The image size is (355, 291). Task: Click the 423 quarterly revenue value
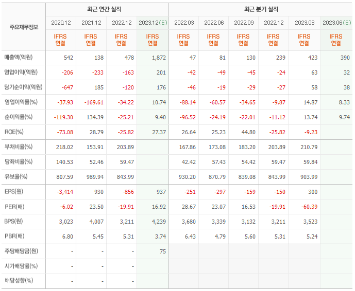313,58
